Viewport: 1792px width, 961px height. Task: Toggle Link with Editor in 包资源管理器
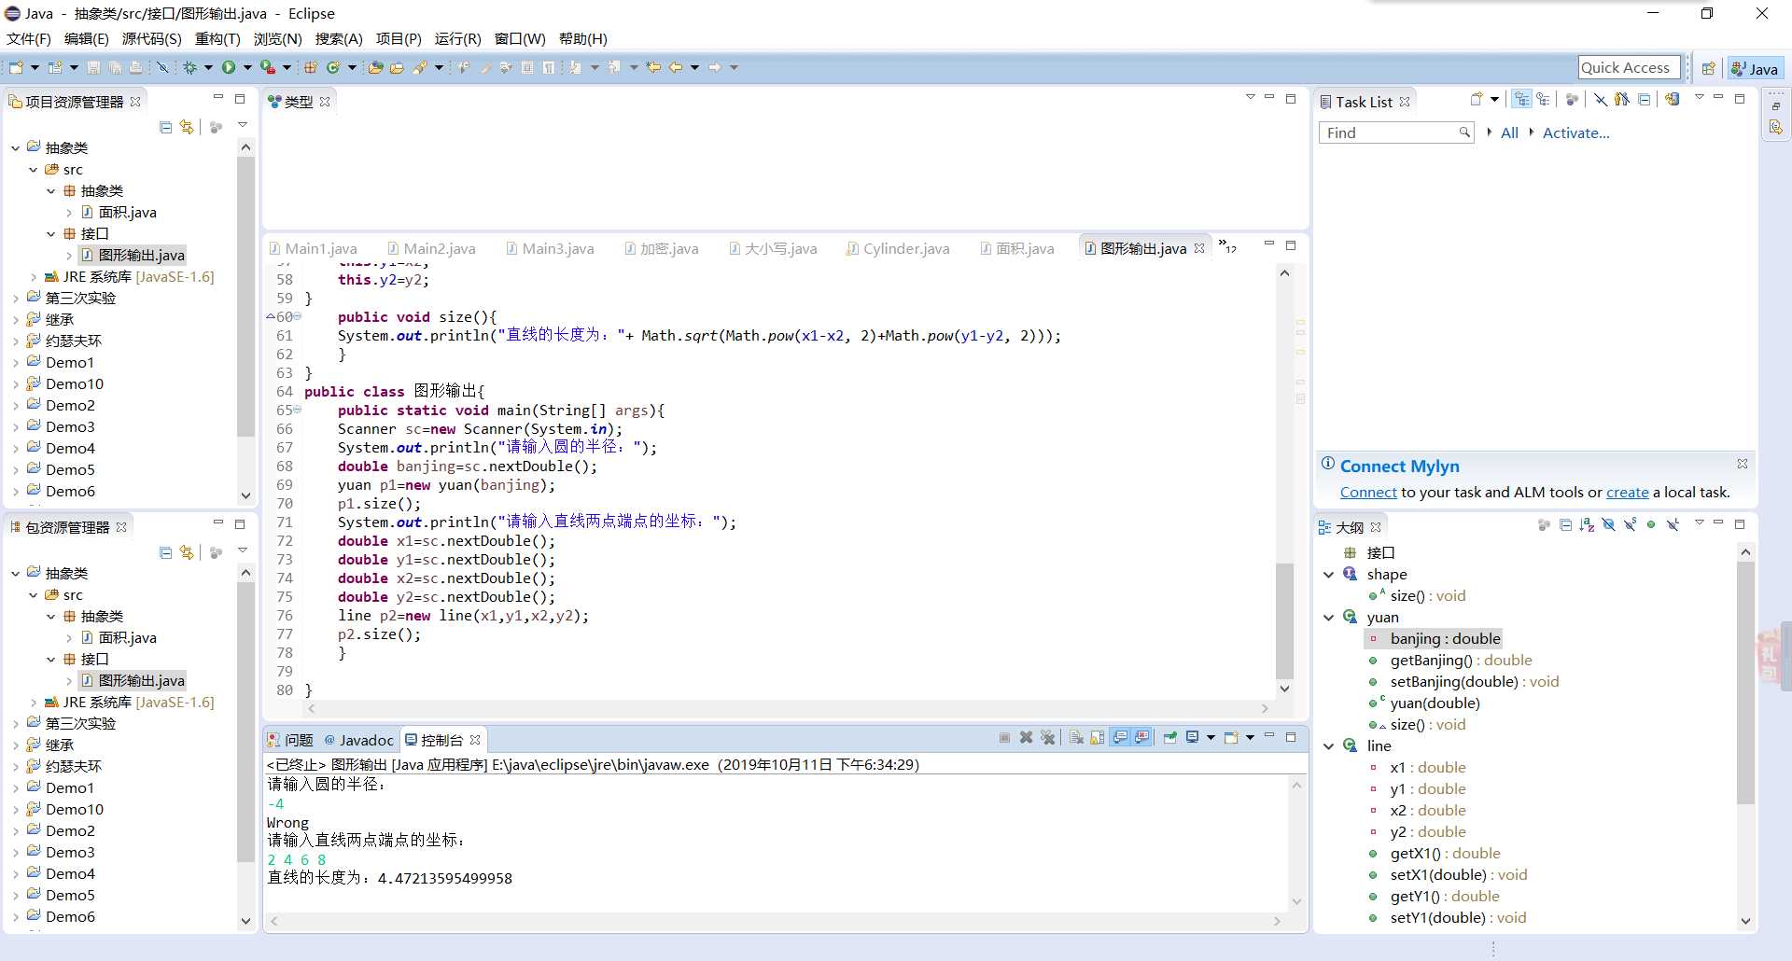coord(187,552)
